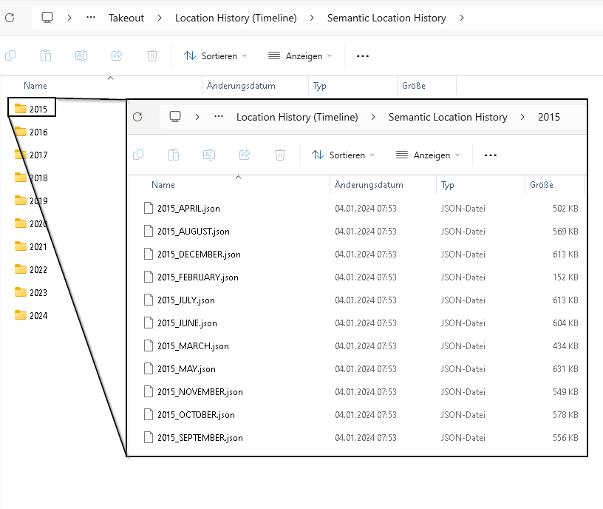
Task: Open the Anzeigen dropdown in the 2015 file window
Action: [427, 155]
